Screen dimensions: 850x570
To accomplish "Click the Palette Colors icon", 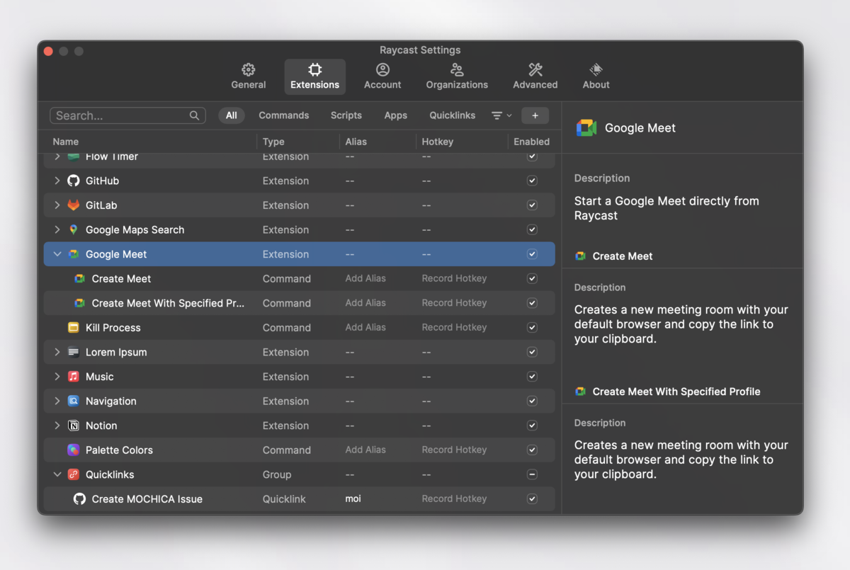I will [x=74, y=450].
